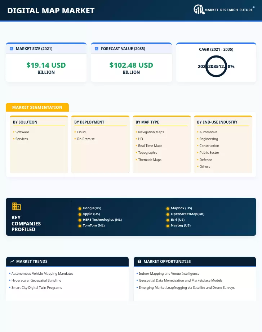Click Navigation Maps entry
Screen dimensions: 262x332
point(151,132)
